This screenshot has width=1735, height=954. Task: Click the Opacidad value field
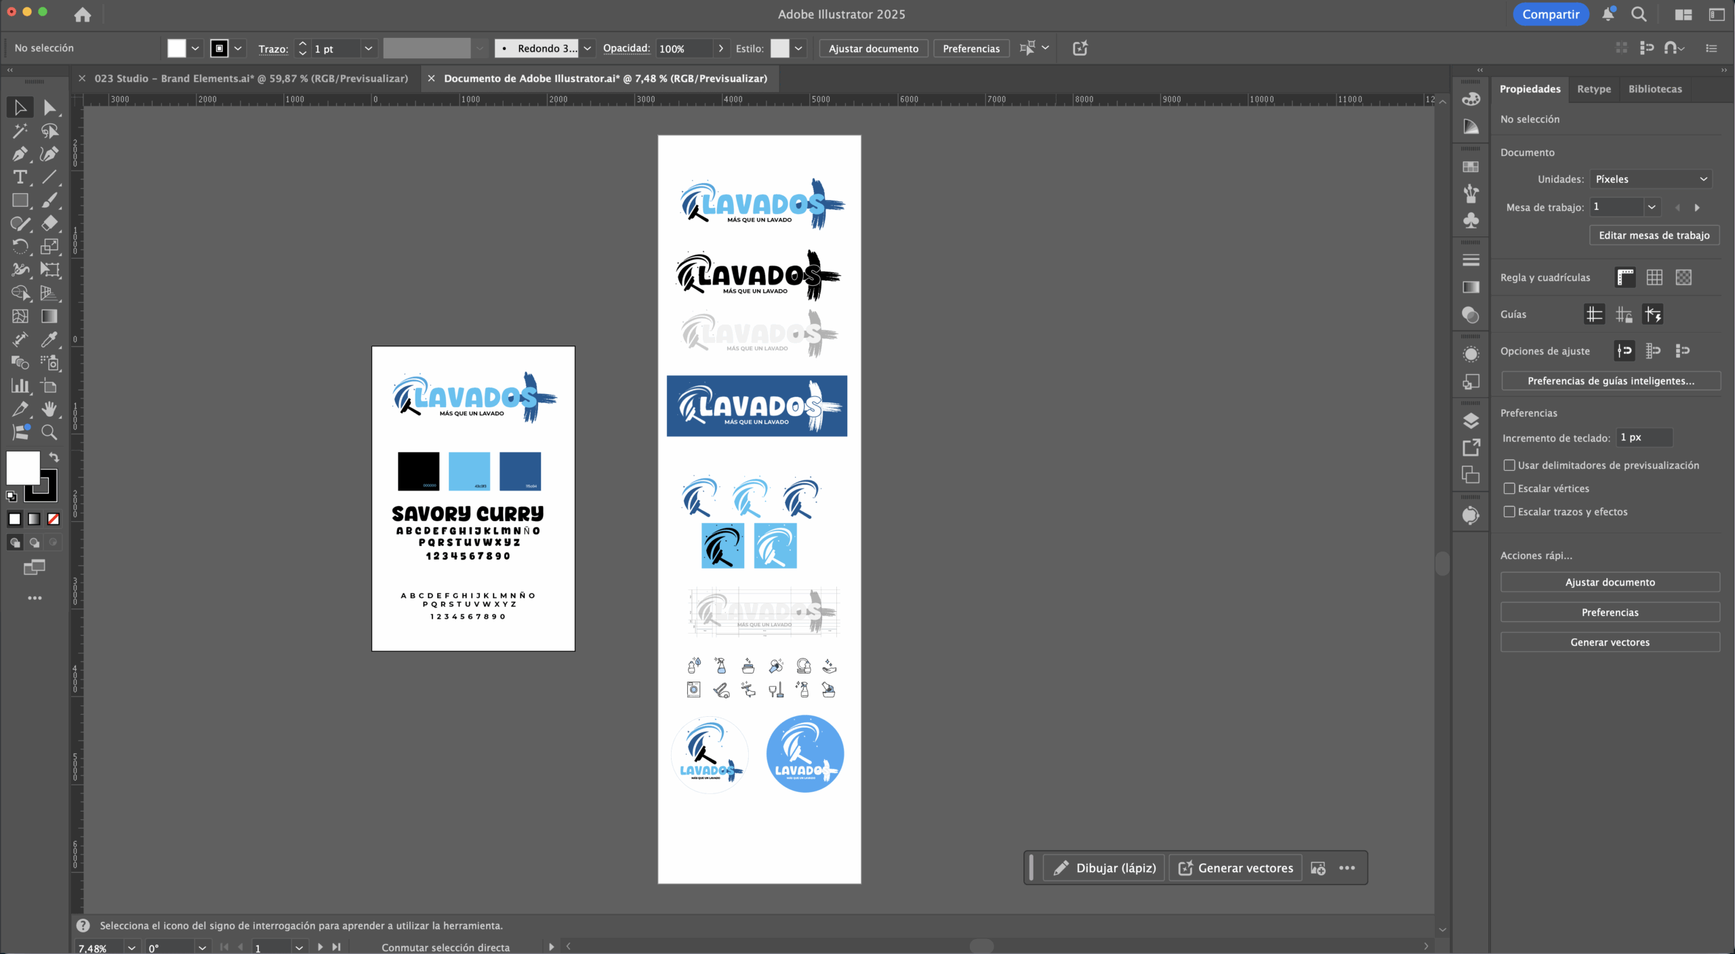tap(684, 48)
